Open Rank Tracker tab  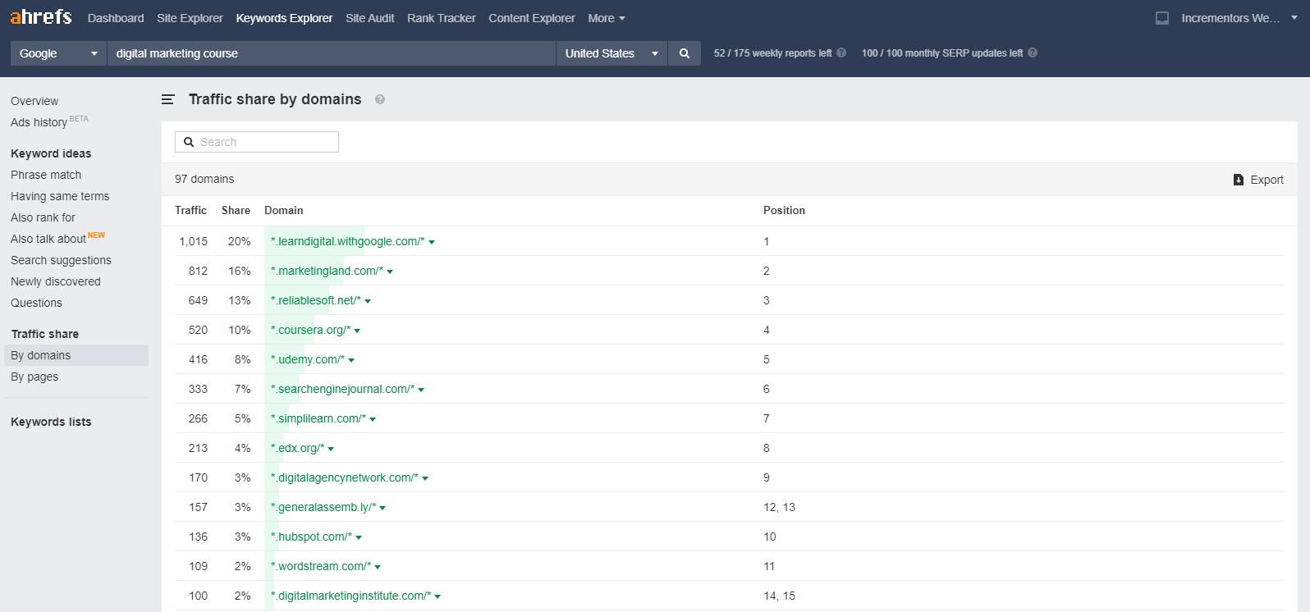coord(442,18)
